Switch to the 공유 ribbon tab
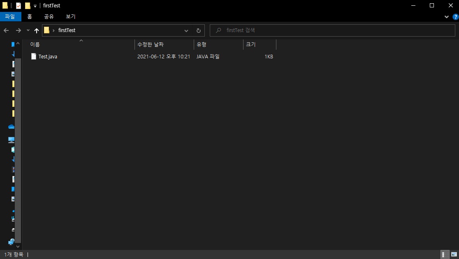The image size is (459, 259). (x=49, y=16)
